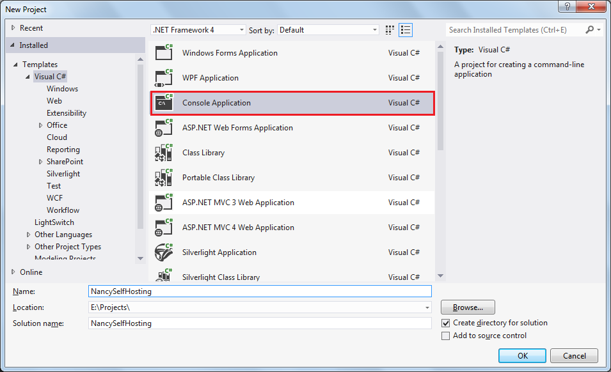Select the Silverlight Application template icon

point(164,252)
